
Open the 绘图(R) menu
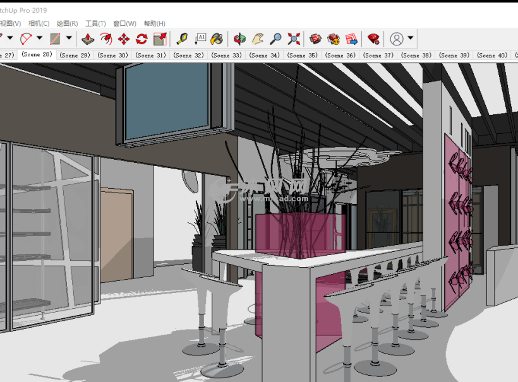coord(68,23)
